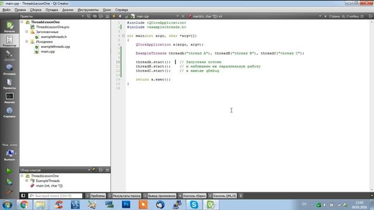Open the output panes selector arrows
Image resolution: width=374 pixels, height=210 pixels.
pos(241,196)
